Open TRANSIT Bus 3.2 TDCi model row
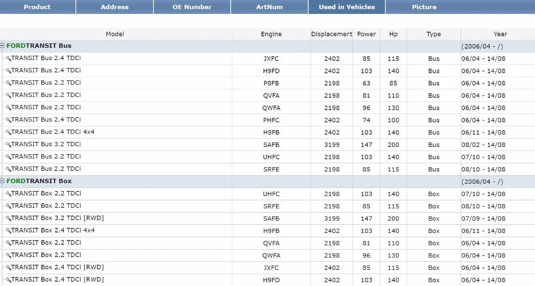Image resolution: width=535 pixels, height=286 pixels. [x=46, y=144]
